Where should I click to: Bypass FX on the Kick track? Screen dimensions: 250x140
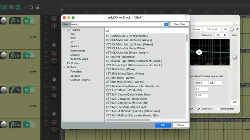tap(32, 21)
